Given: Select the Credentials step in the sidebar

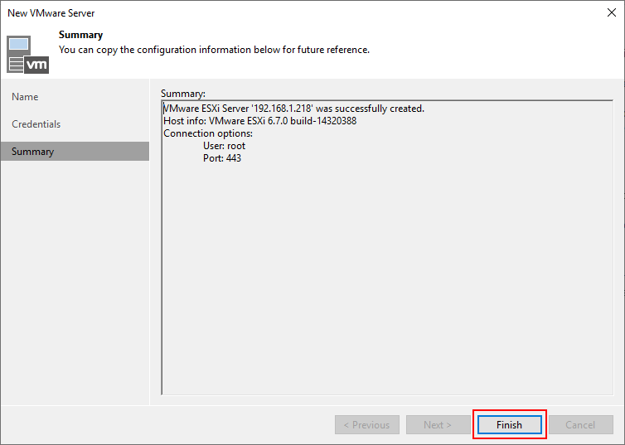Looking at the screenshot, I should 75,124.
